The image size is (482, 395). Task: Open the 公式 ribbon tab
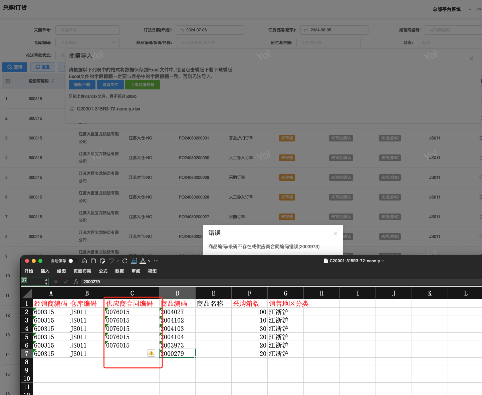(103, 271)
